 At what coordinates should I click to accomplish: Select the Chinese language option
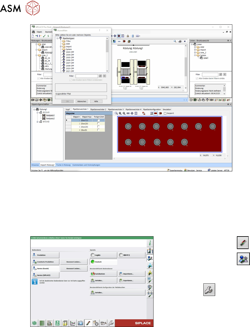(x=132, y=255)
